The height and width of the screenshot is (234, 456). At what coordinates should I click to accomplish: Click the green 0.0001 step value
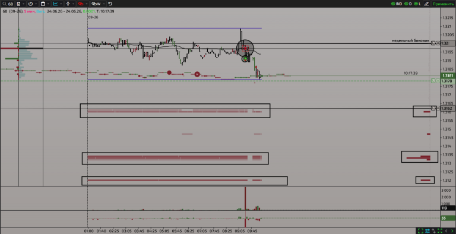tap(89, 11)
